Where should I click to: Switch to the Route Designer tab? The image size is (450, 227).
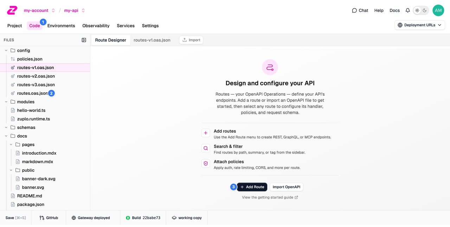[x=110, y=40]
